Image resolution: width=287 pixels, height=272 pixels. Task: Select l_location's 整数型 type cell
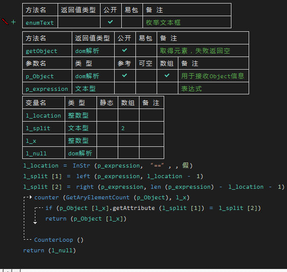tap(81, 115)
